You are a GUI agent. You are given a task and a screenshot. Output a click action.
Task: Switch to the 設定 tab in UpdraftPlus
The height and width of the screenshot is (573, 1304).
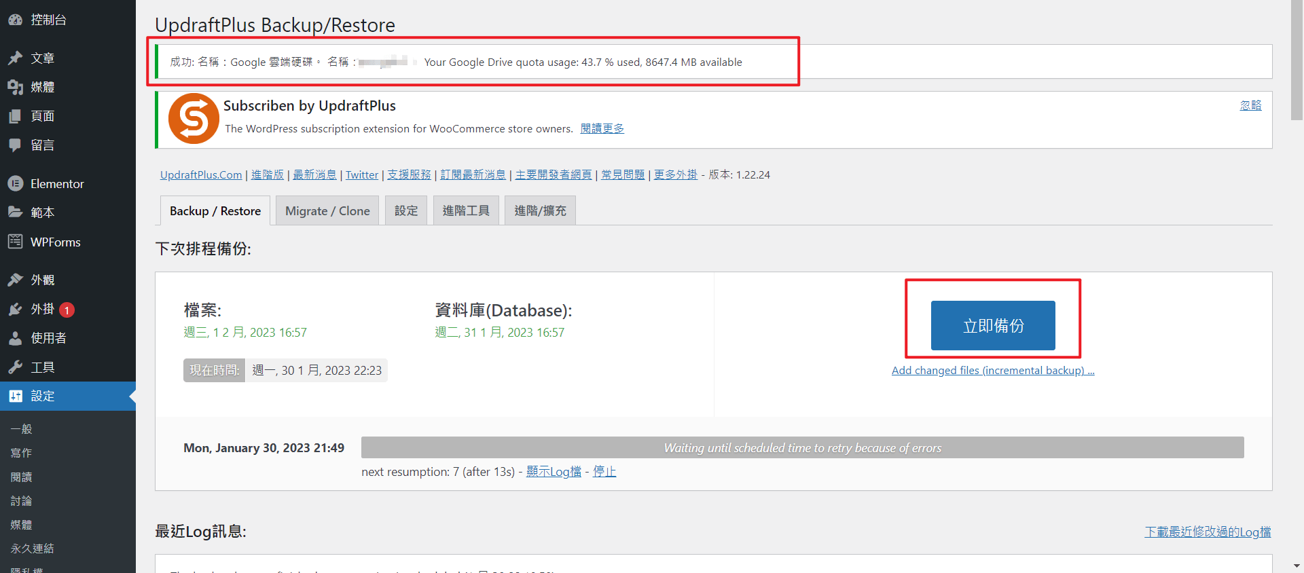point(406,210)
